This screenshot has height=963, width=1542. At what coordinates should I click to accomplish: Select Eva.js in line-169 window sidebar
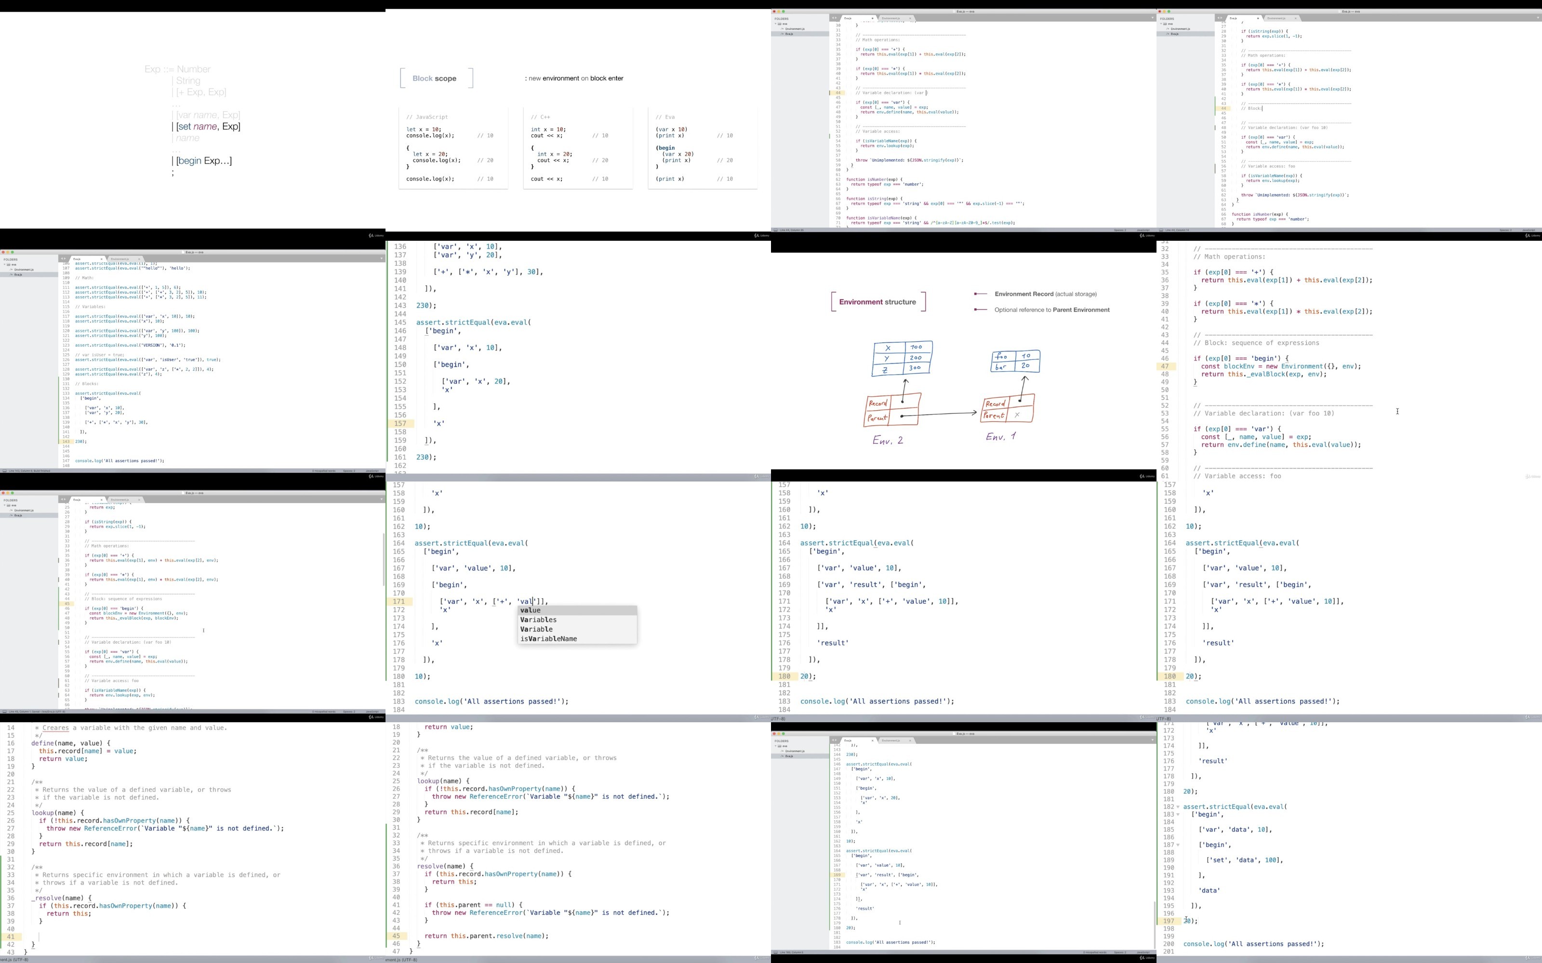[789, 756]
